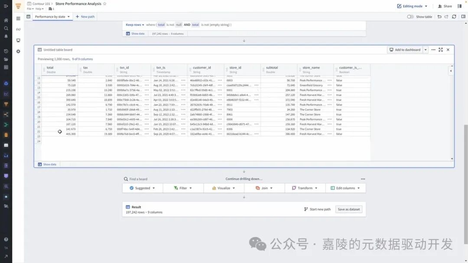Click the table board vertical scrollbar
The width and height of the screenshot is (468, 263).
click(x=452, y=112)
